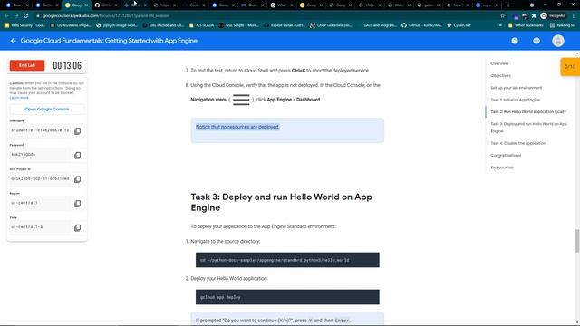Jump to End your lab in outline

pyautogui.click(x=502, y=168)
